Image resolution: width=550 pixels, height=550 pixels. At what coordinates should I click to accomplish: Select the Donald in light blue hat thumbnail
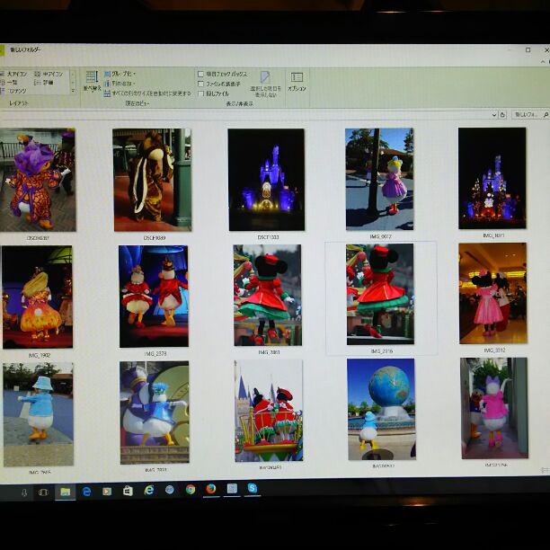tap(39, 415)
